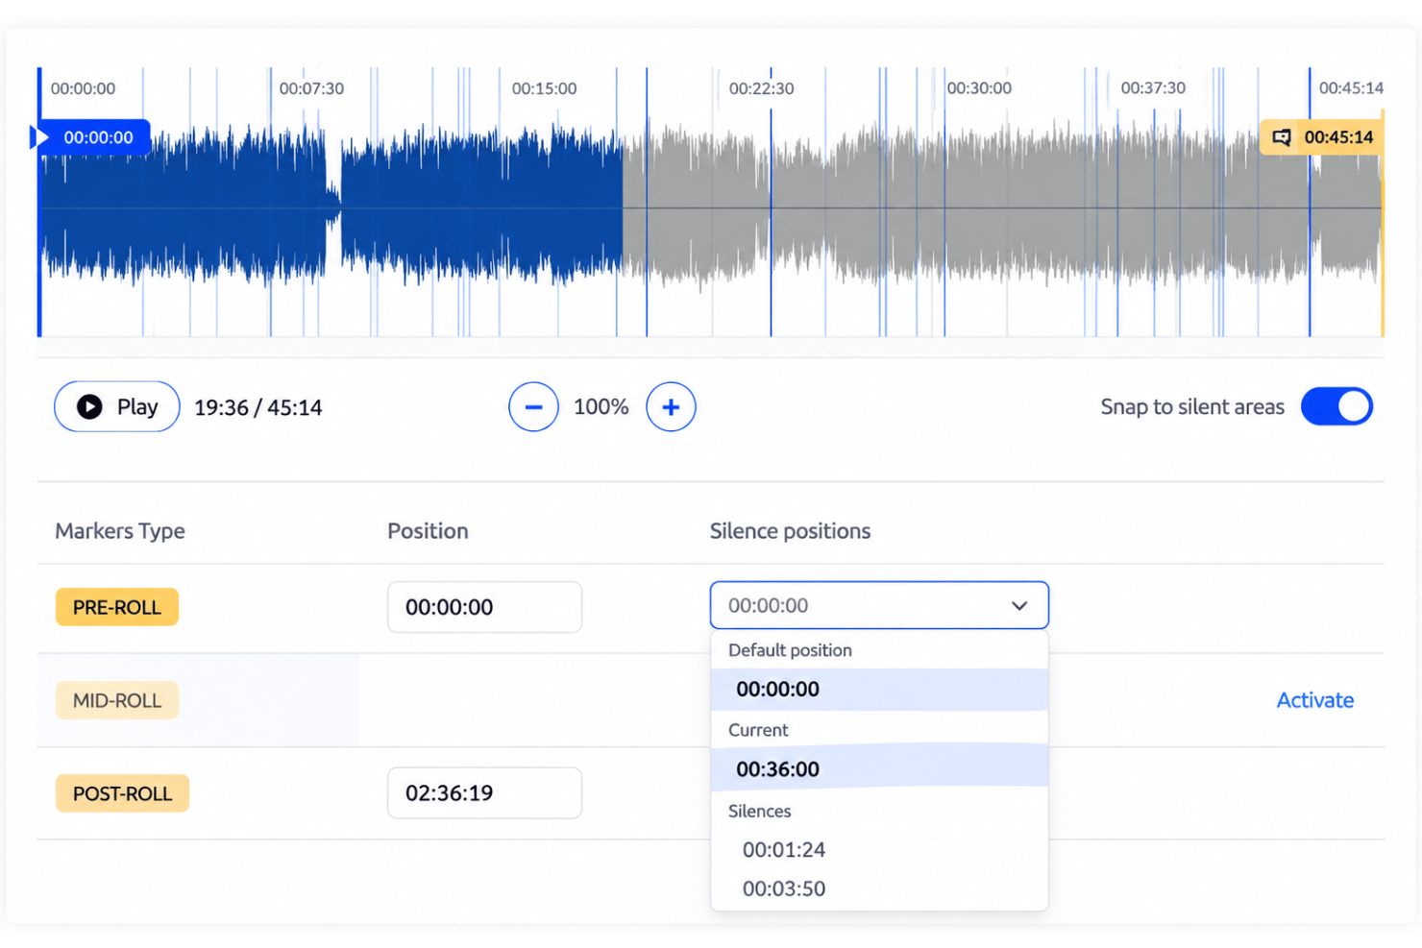The width and height of the screenshot is (1422, 948).
Task: Click the PRE-ROLL marker badge
Action: point(117,607)
